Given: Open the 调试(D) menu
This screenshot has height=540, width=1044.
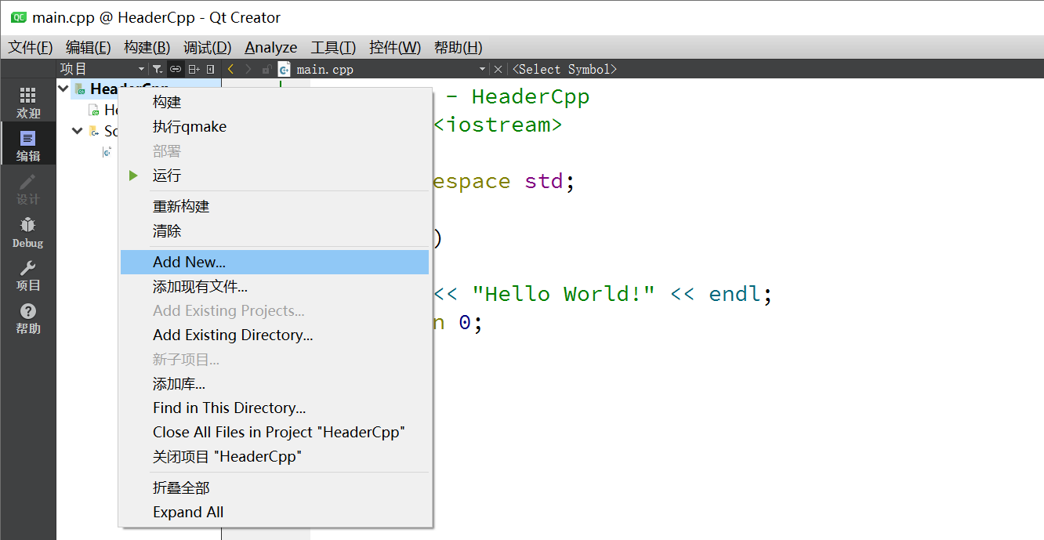Looking at the screenshot, I should pos(207,47).
